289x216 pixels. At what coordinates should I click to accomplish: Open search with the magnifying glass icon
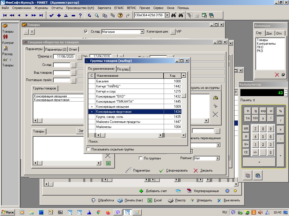click(x=97, y=15)
